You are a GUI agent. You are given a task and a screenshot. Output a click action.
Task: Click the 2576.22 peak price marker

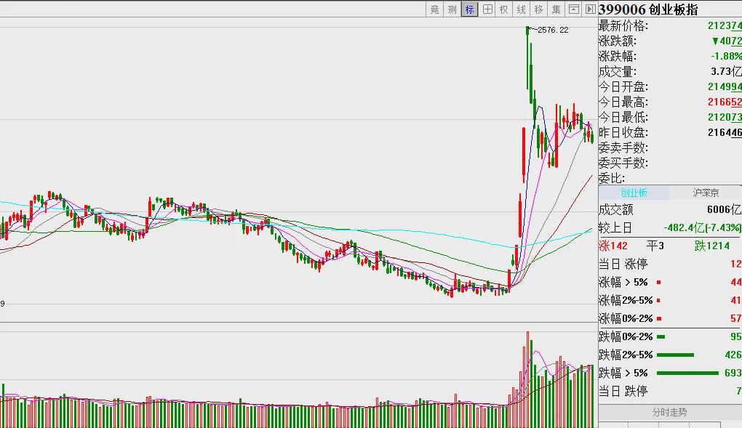(x=553, y=30)
